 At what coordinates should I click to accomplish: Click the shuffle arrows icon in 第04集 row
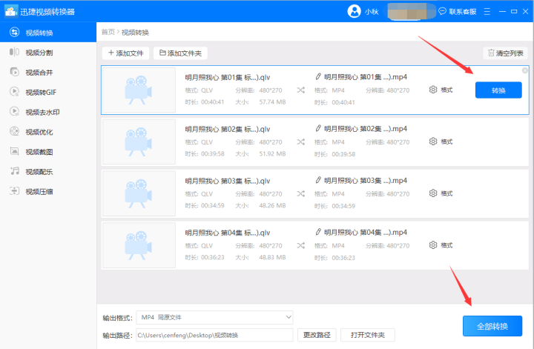tap(300, 245)
